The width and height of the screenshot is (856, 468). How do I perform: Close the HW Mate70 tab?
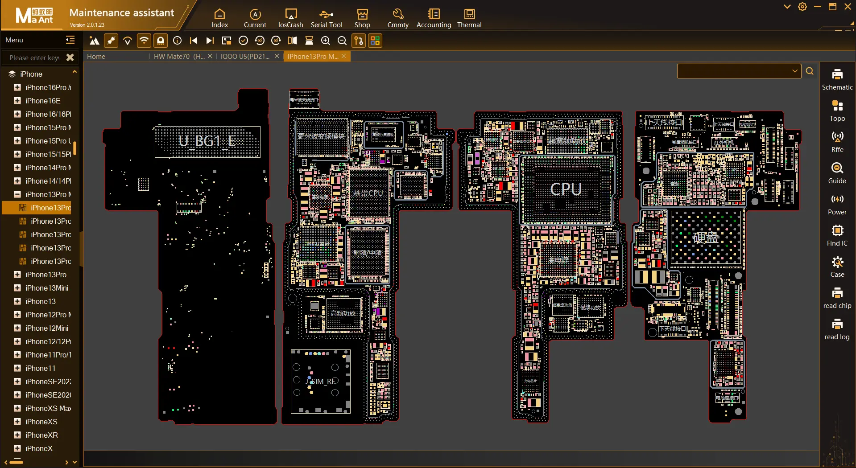point(210,56)
